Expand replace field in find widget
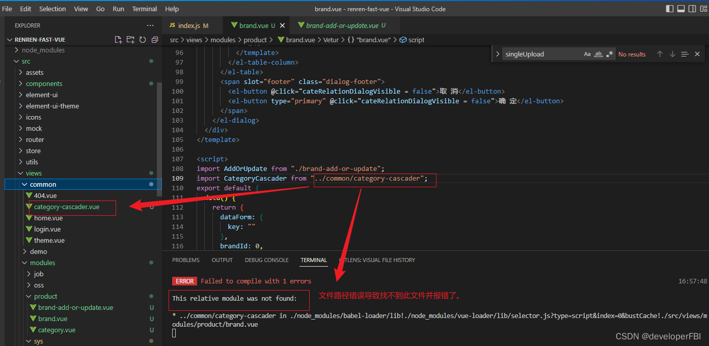The width and height of the screenshot is (709, 346). 498,54
